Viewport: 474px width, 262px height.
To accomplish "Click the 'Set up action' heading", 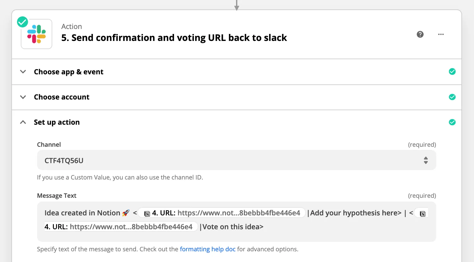I will (57, 122).
